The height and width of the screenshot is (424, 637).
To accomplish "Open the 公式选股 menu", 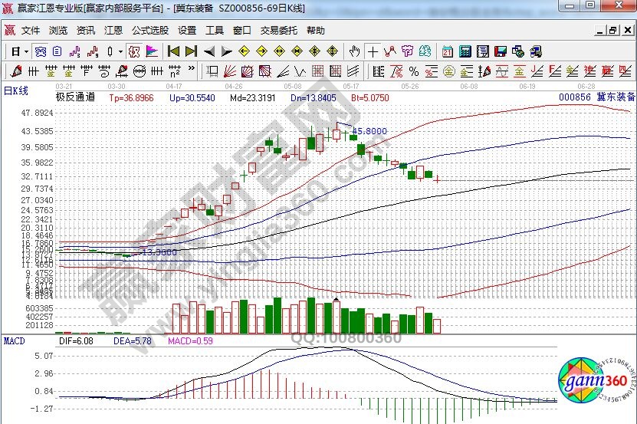I will coord(149,31).
